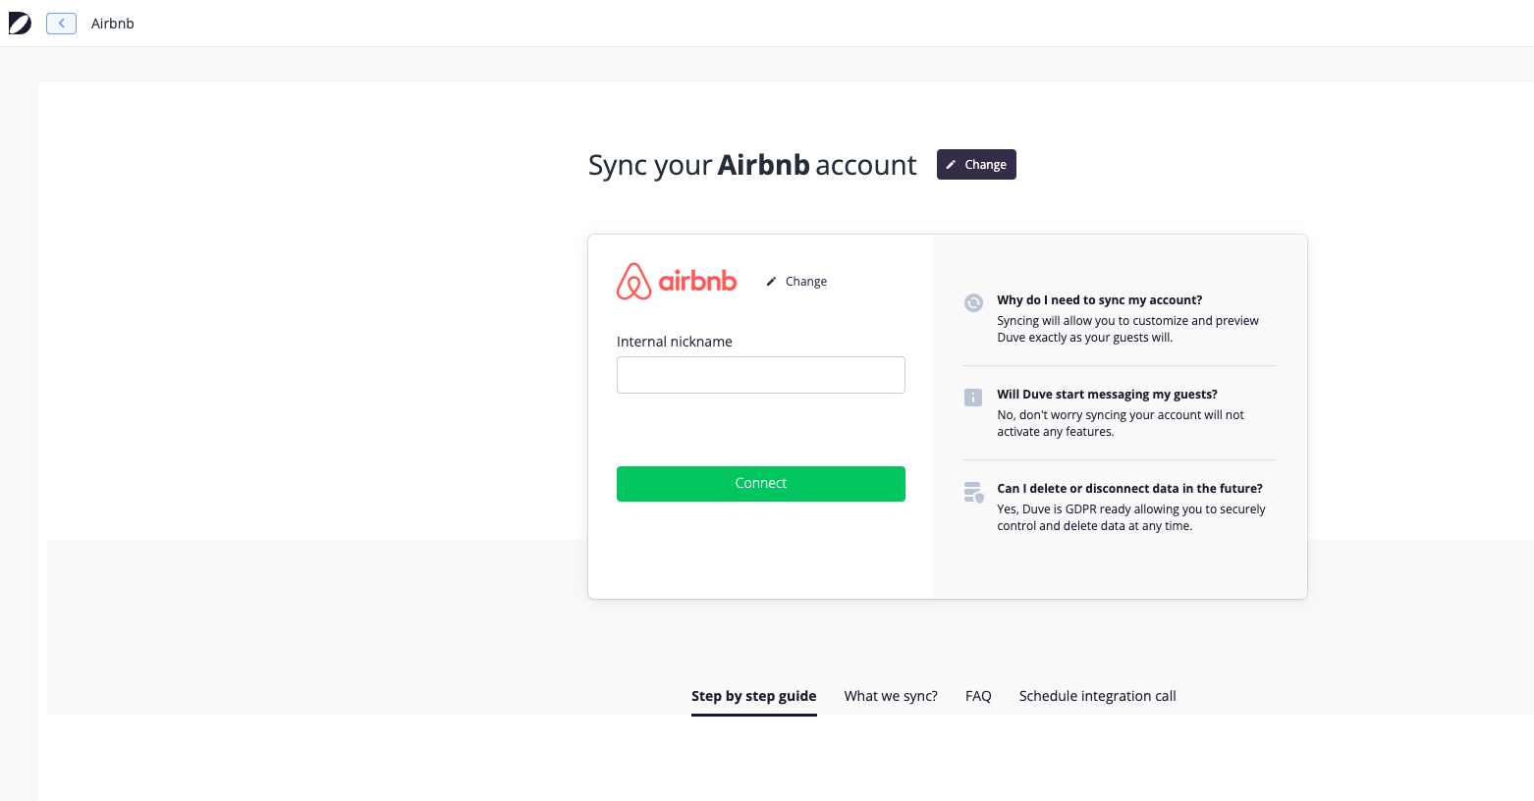The height and width of the screenshot is (801, 1534).
Task: Click the Duve logo in the header
Action: click(x=20, y=24)
